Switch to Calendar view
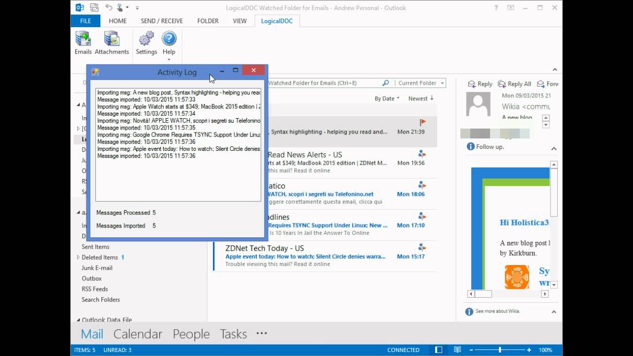The height and width of the screenshot is (356, 633). [x=137, y=334]
